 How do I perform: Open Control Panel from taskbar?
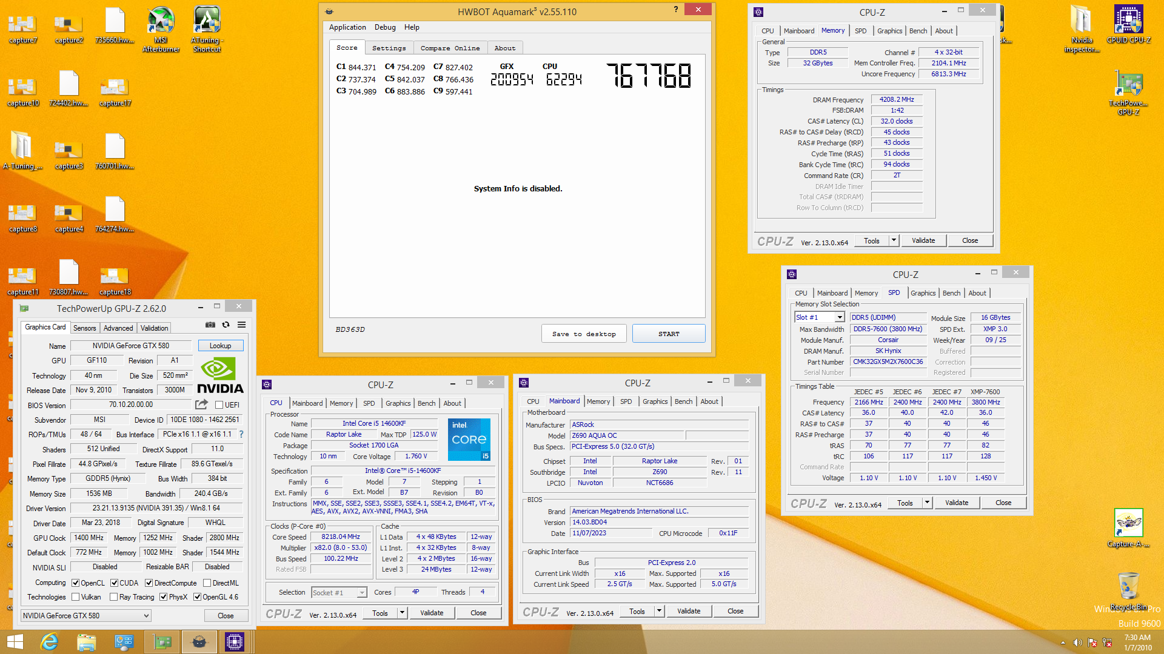point(124,642)
